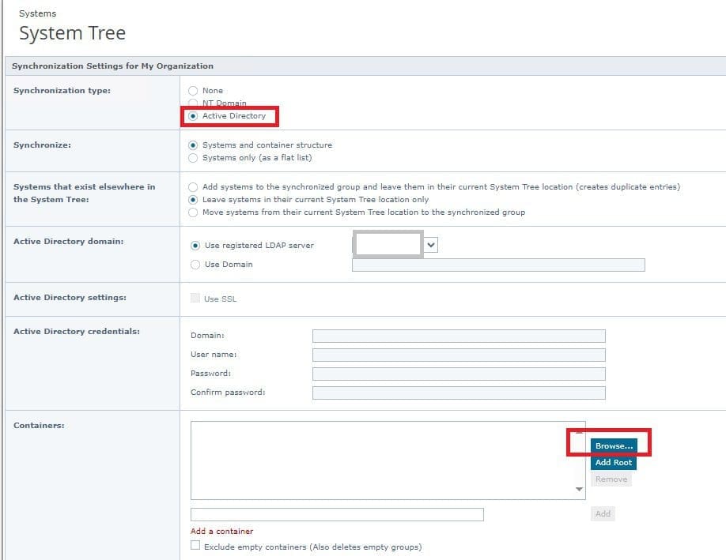Screen dimensions: 726x560
Task: Enable Exclude empty containers checkbox
Action: click(x=195, y=546)
